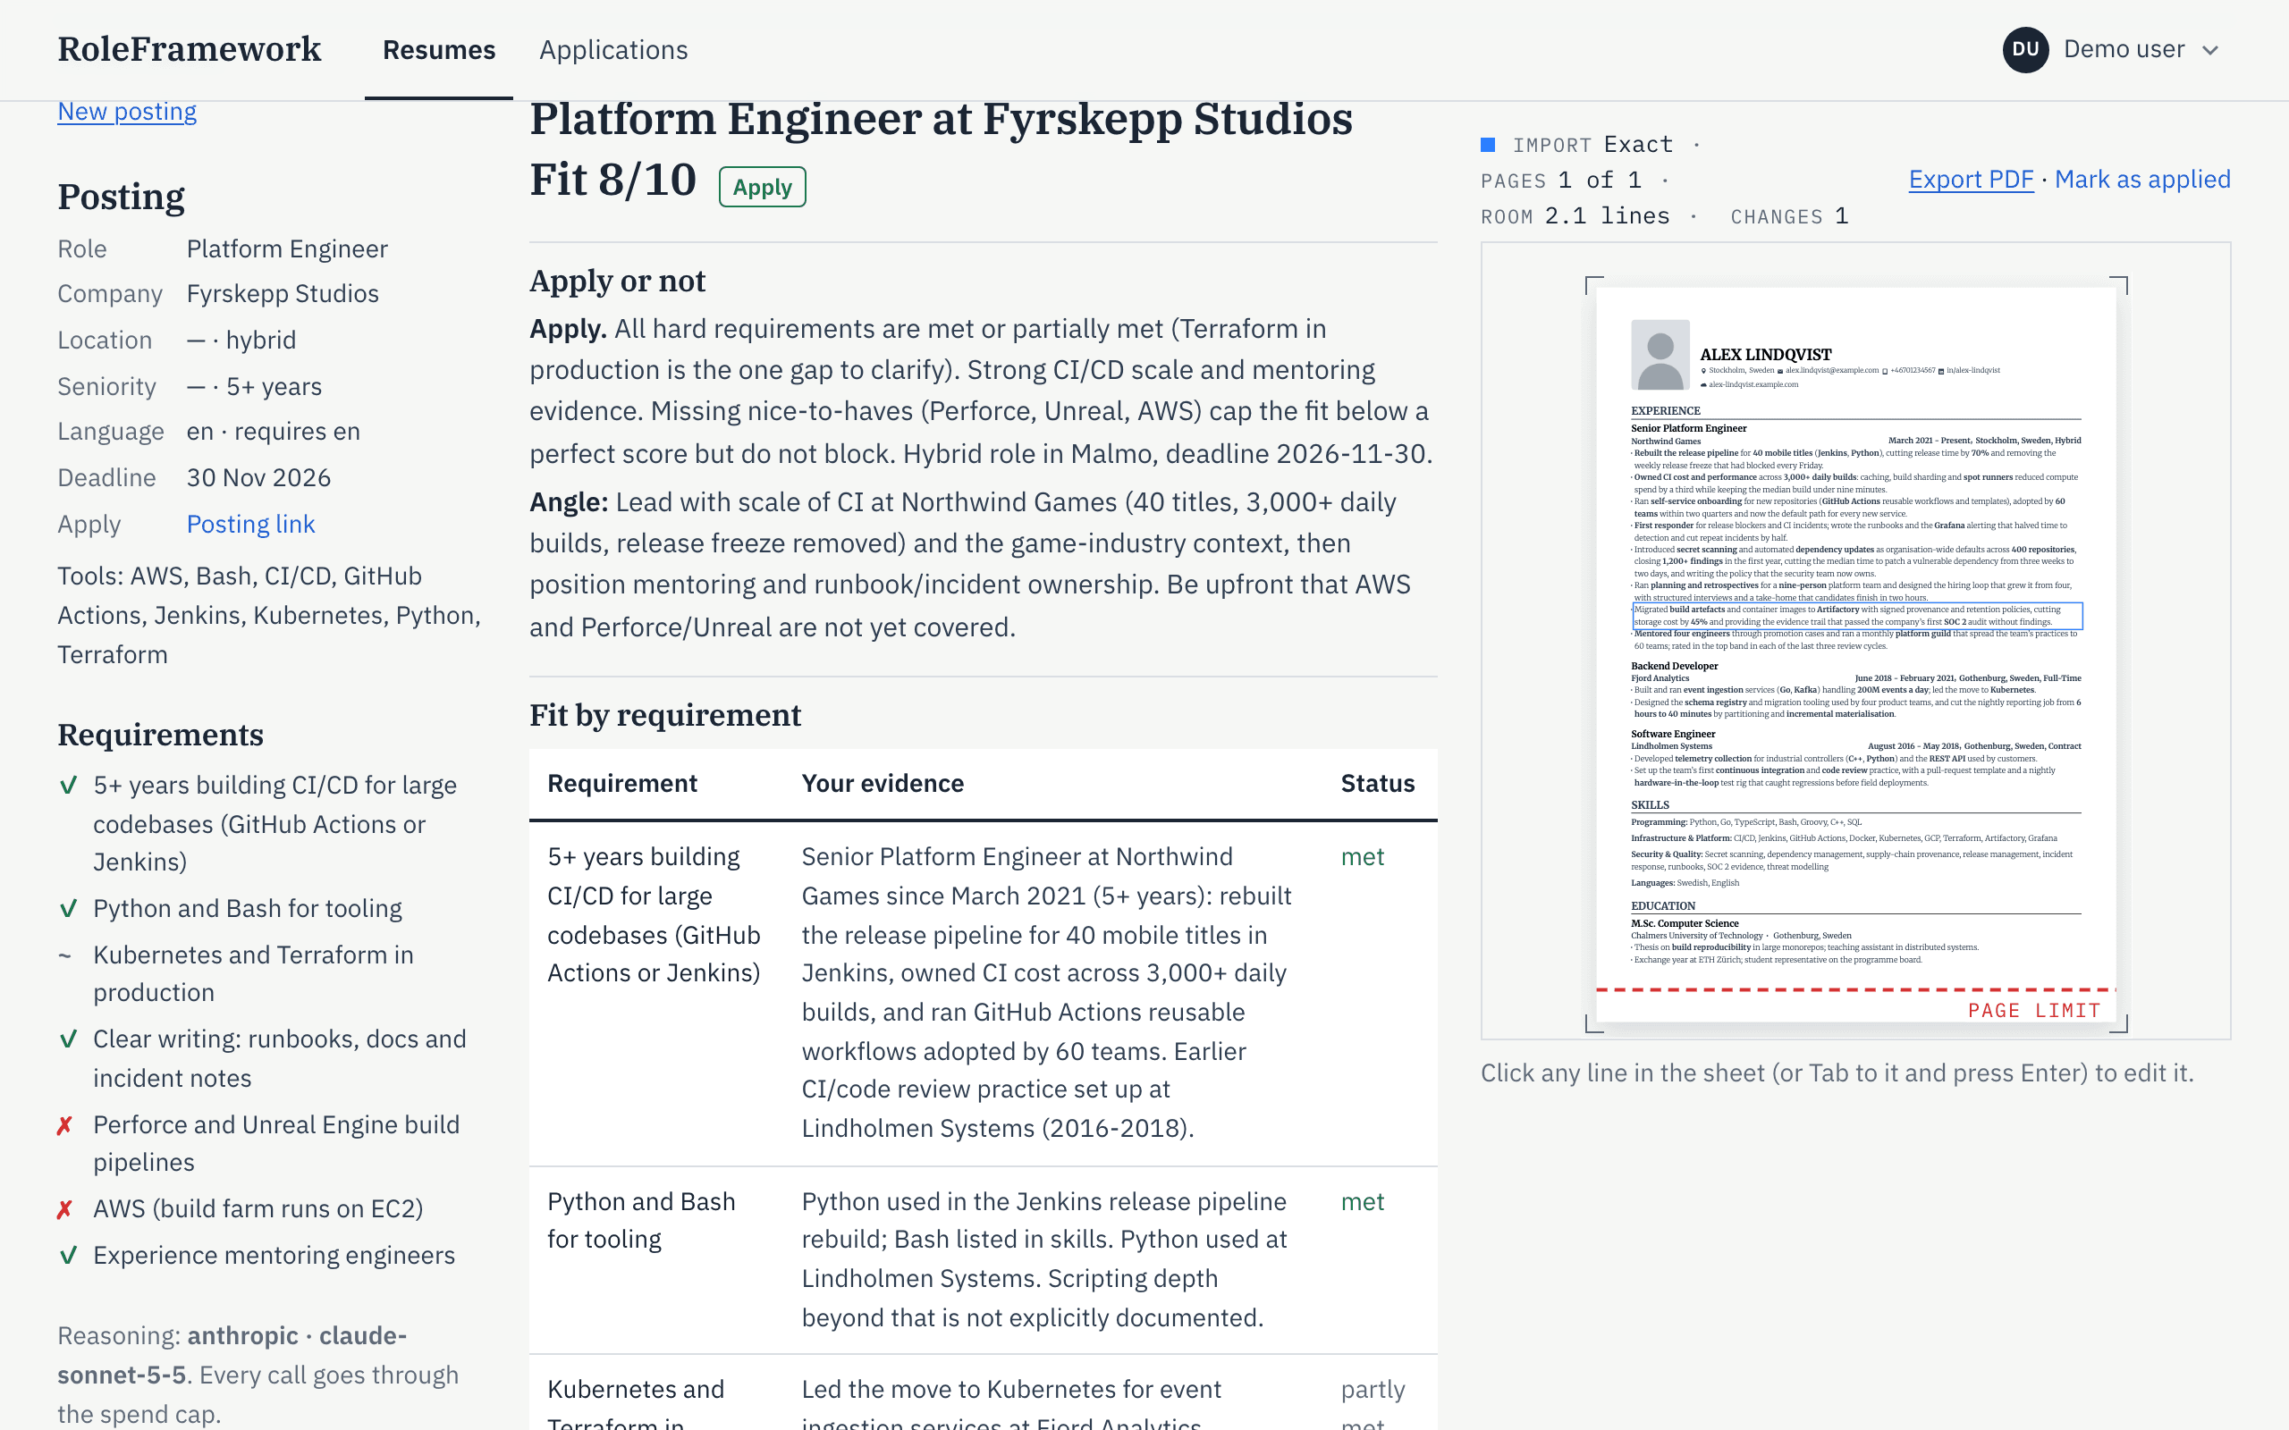The image size is (2289, 1430).
Task: Open the resume sheet preview thumbnail
Action: (1856, 653)
